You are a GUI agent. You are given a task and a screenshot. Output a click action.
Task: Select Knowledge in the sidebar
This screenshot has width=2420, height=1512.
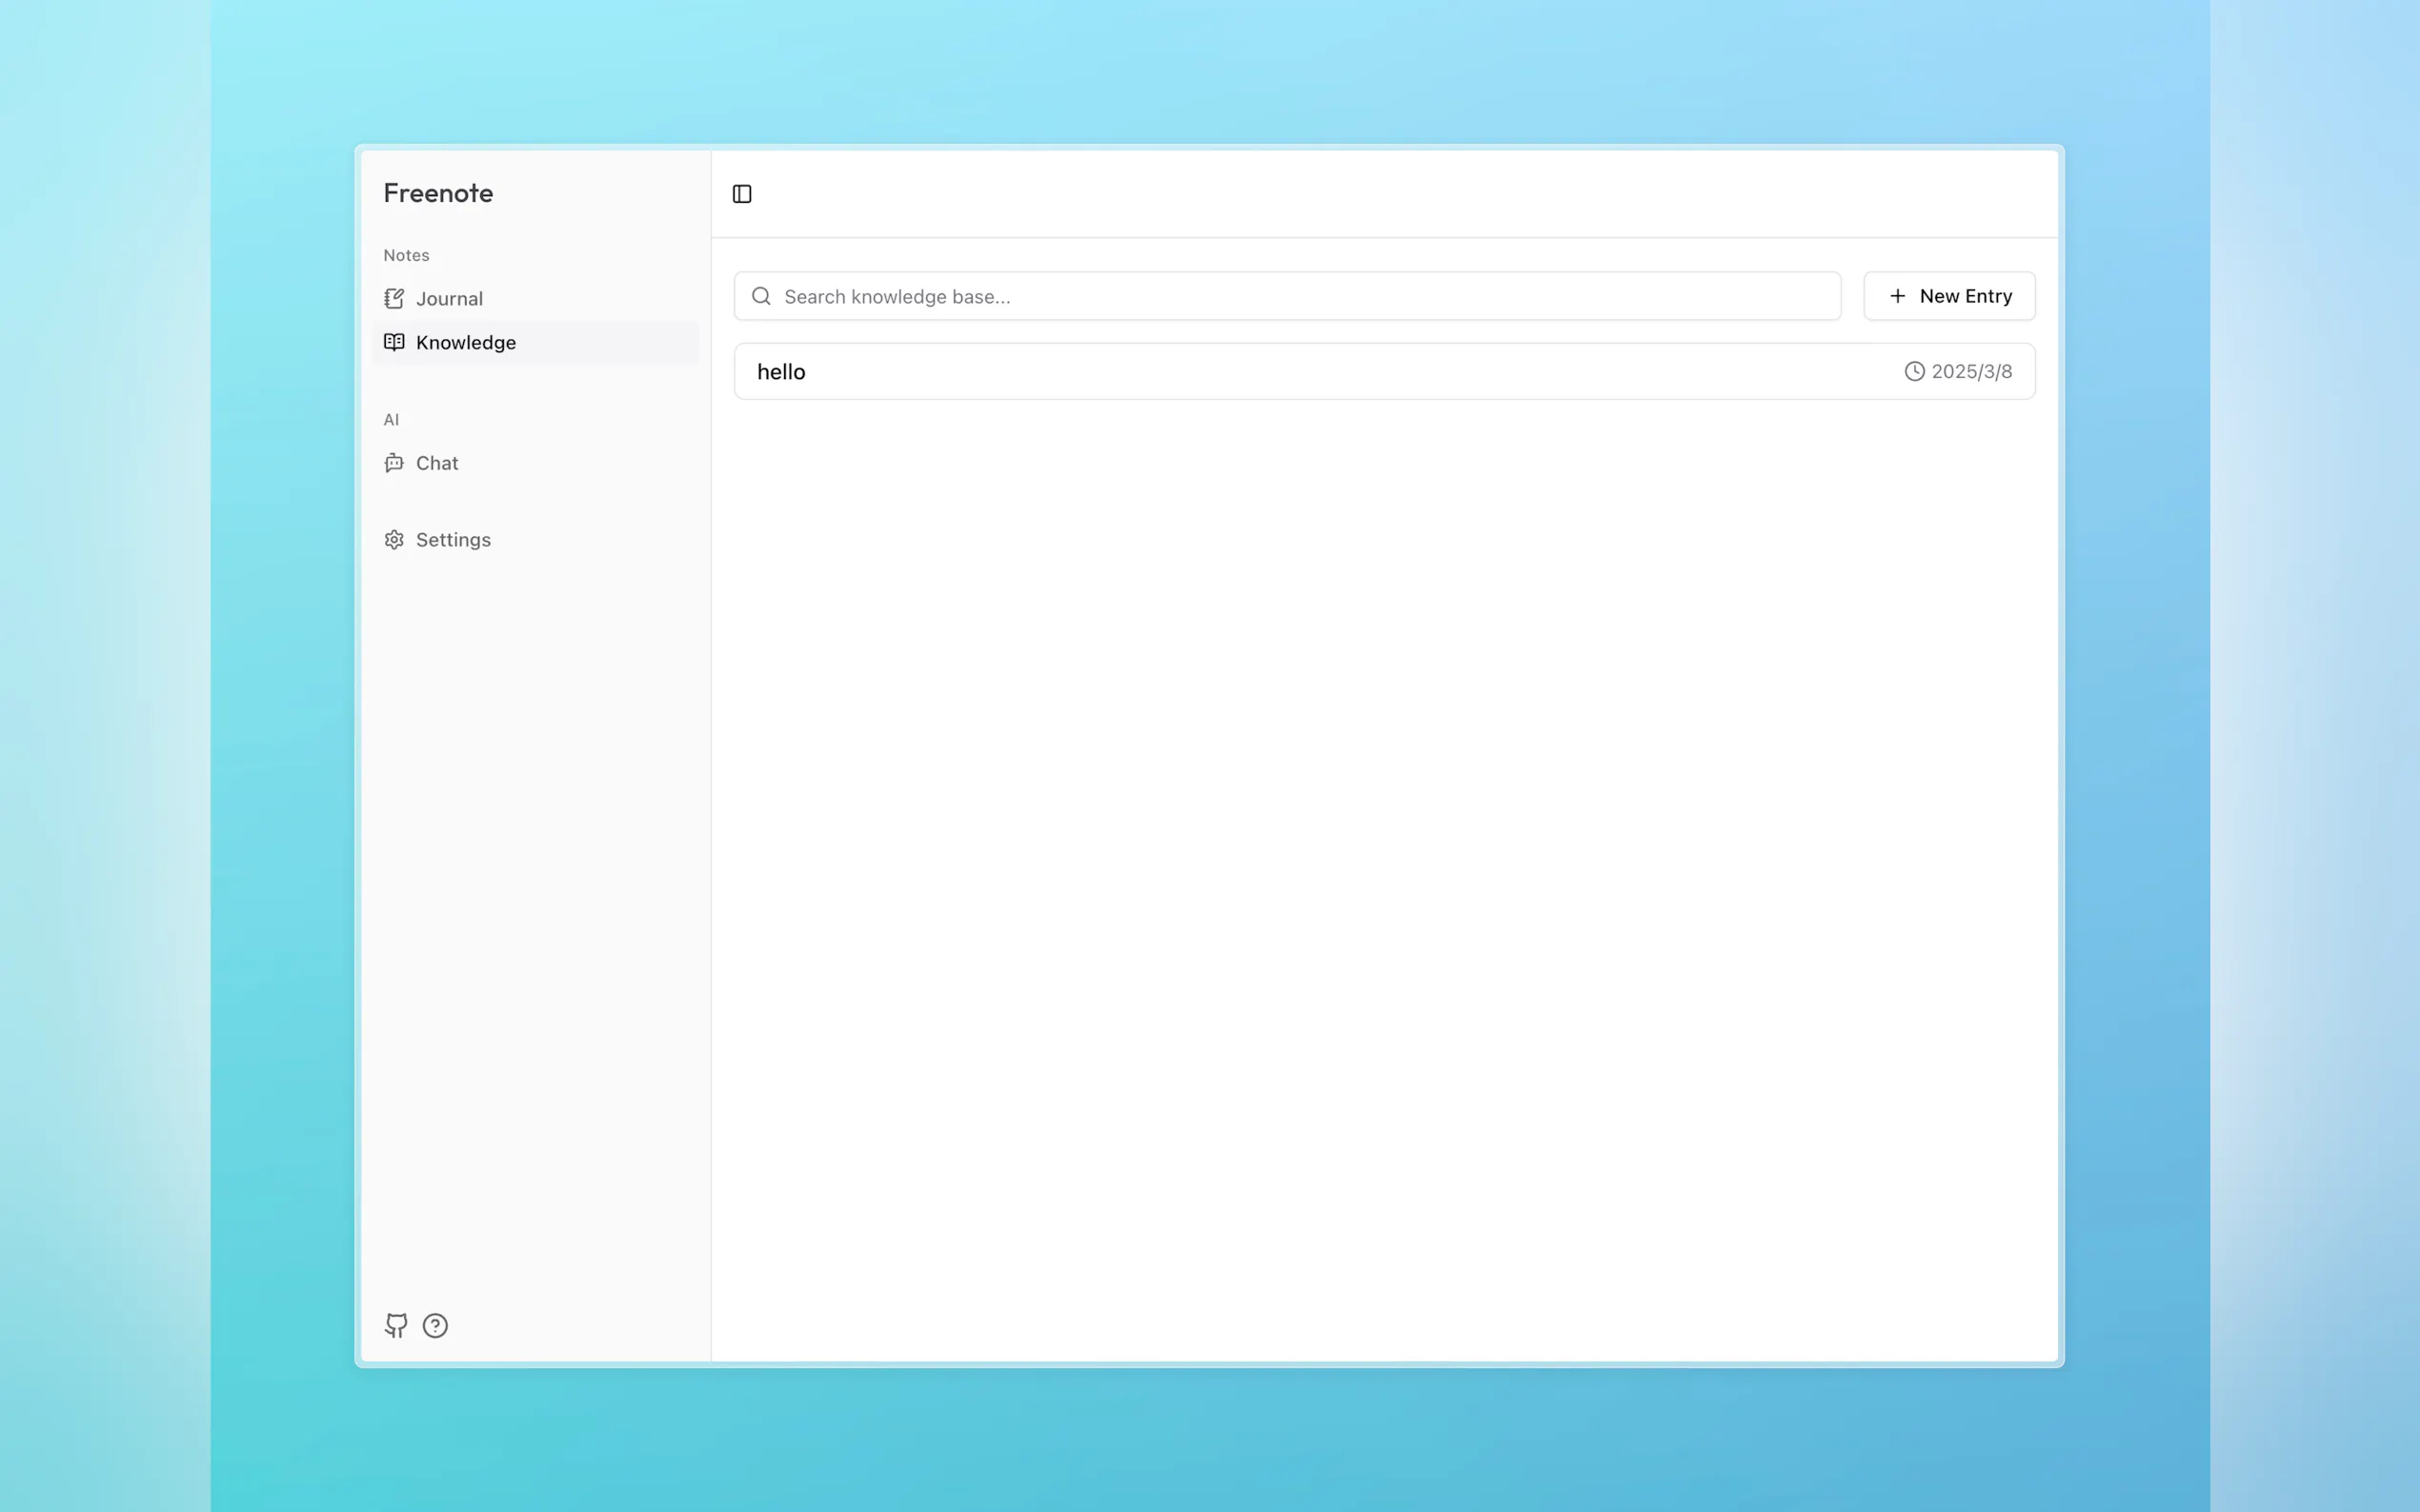click(465, 343)
